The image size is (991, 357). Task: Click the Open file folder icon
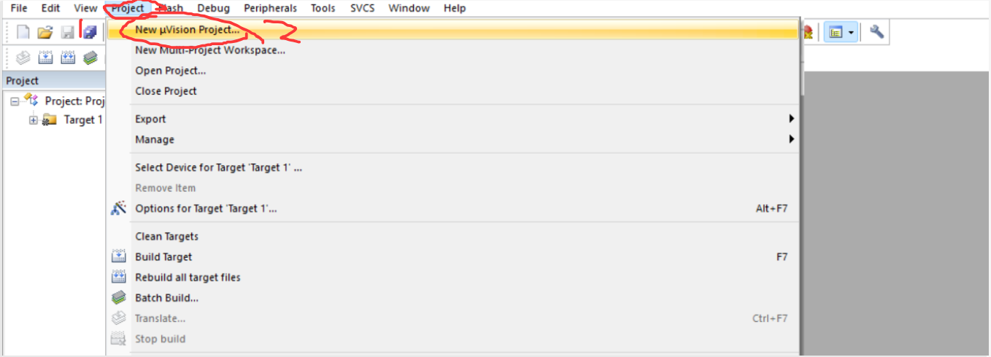[45, 32]
